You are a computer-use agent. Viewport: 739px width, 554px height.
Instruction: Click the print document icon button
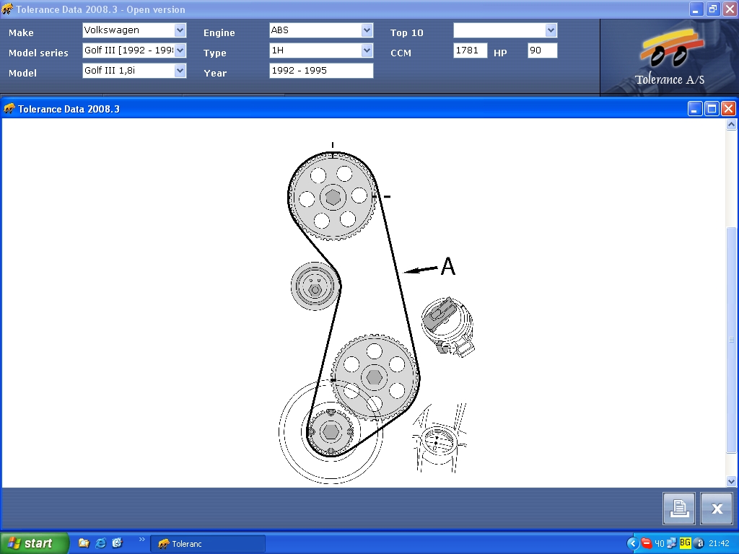679,509
